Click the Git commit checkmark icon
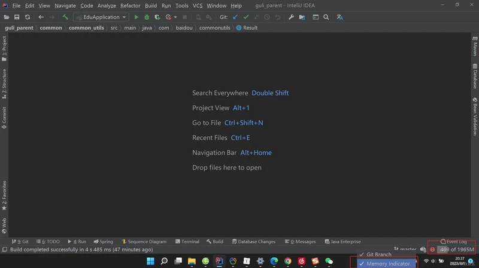The image size is (479, 268). pos(245,17)
